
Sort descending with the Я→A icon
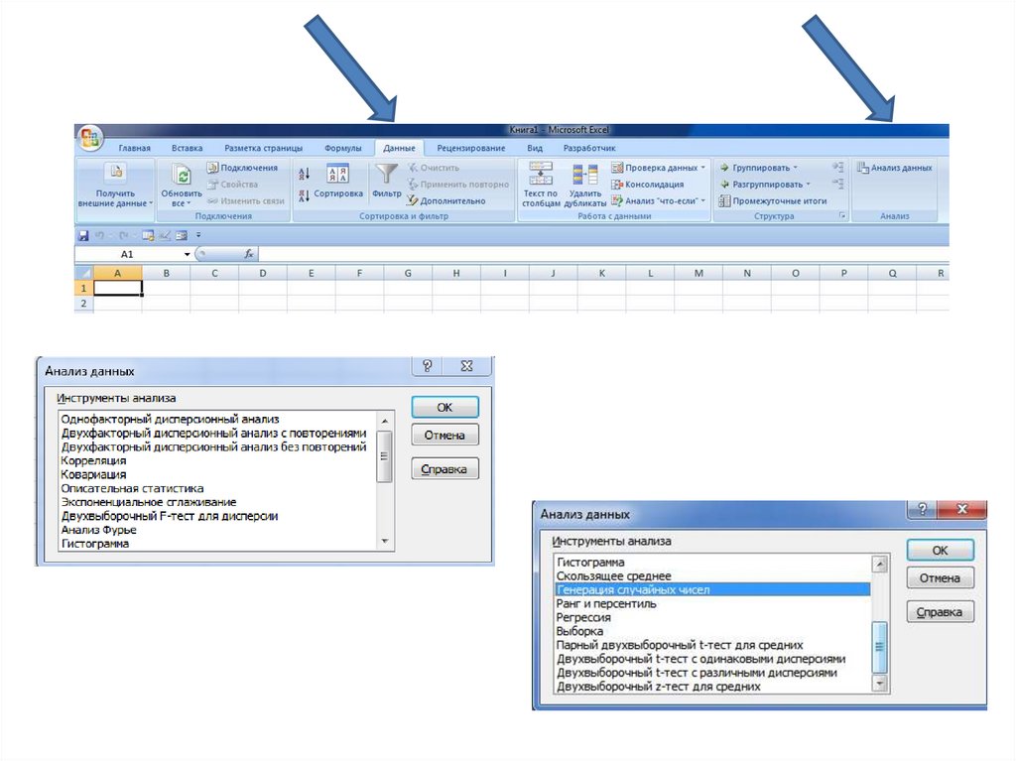pos(304,195)
